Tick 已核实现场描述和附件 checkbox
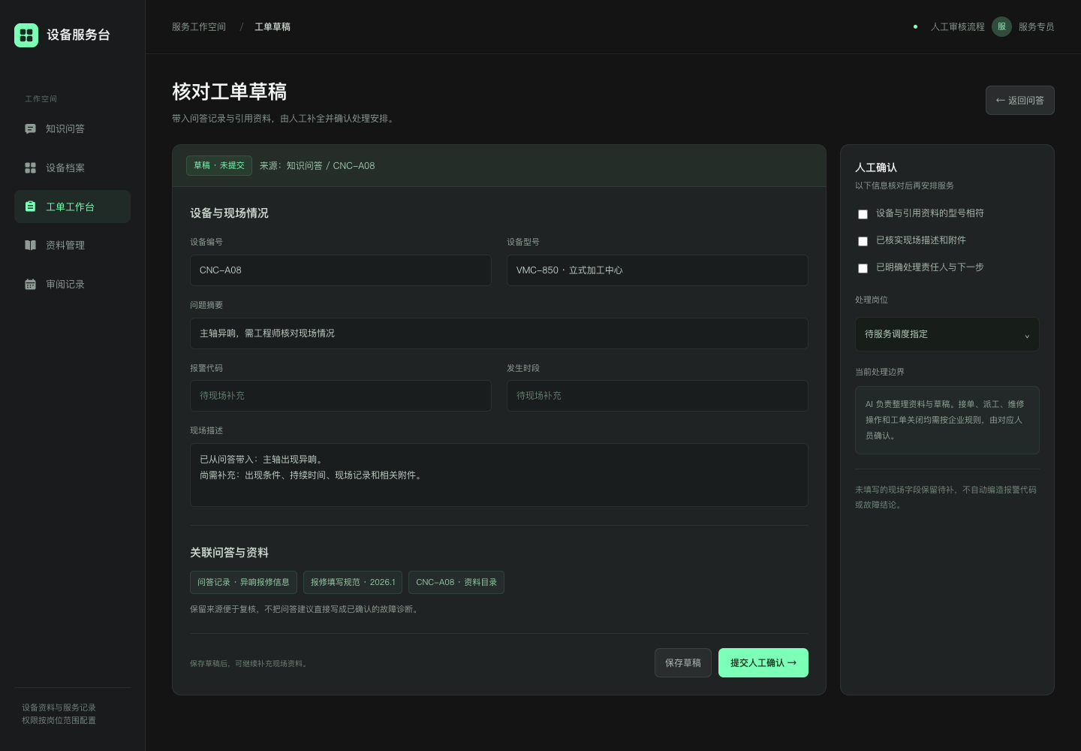 click(863, 241)
